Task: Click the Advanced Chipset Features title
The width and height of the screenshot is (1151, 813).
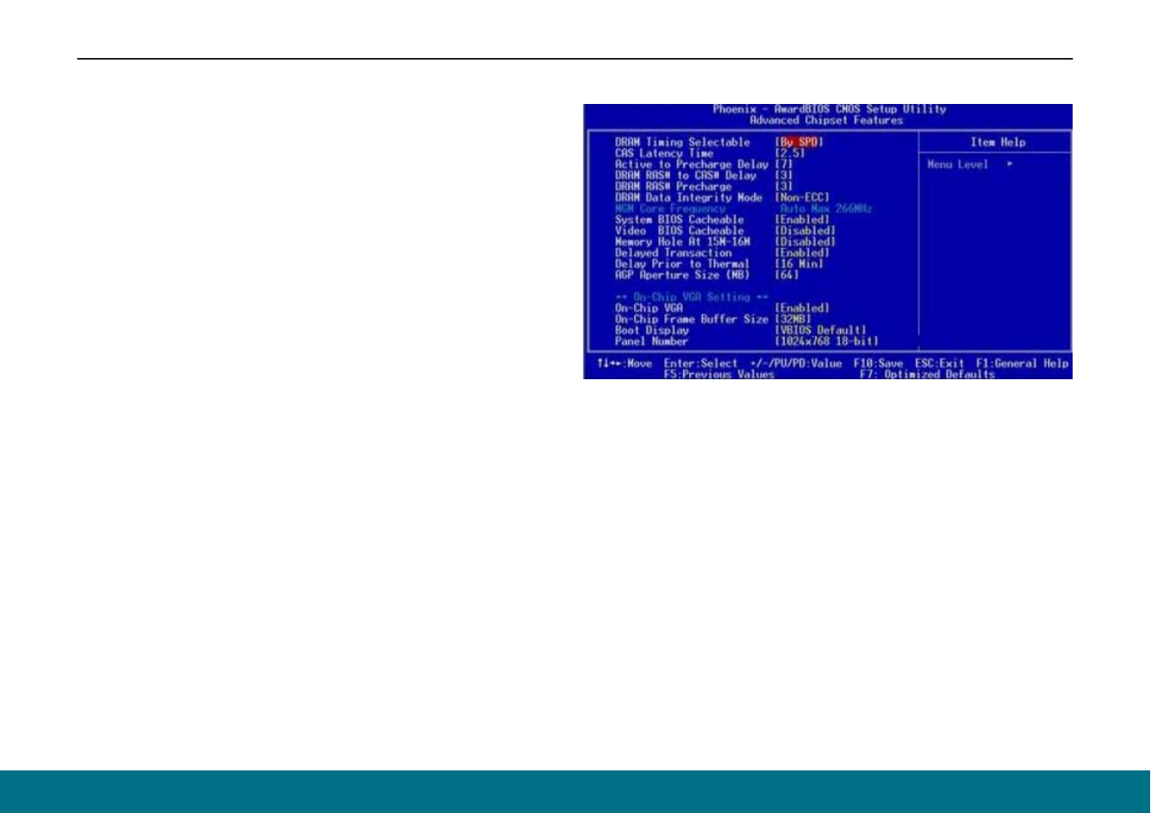Action: (826, 121)
